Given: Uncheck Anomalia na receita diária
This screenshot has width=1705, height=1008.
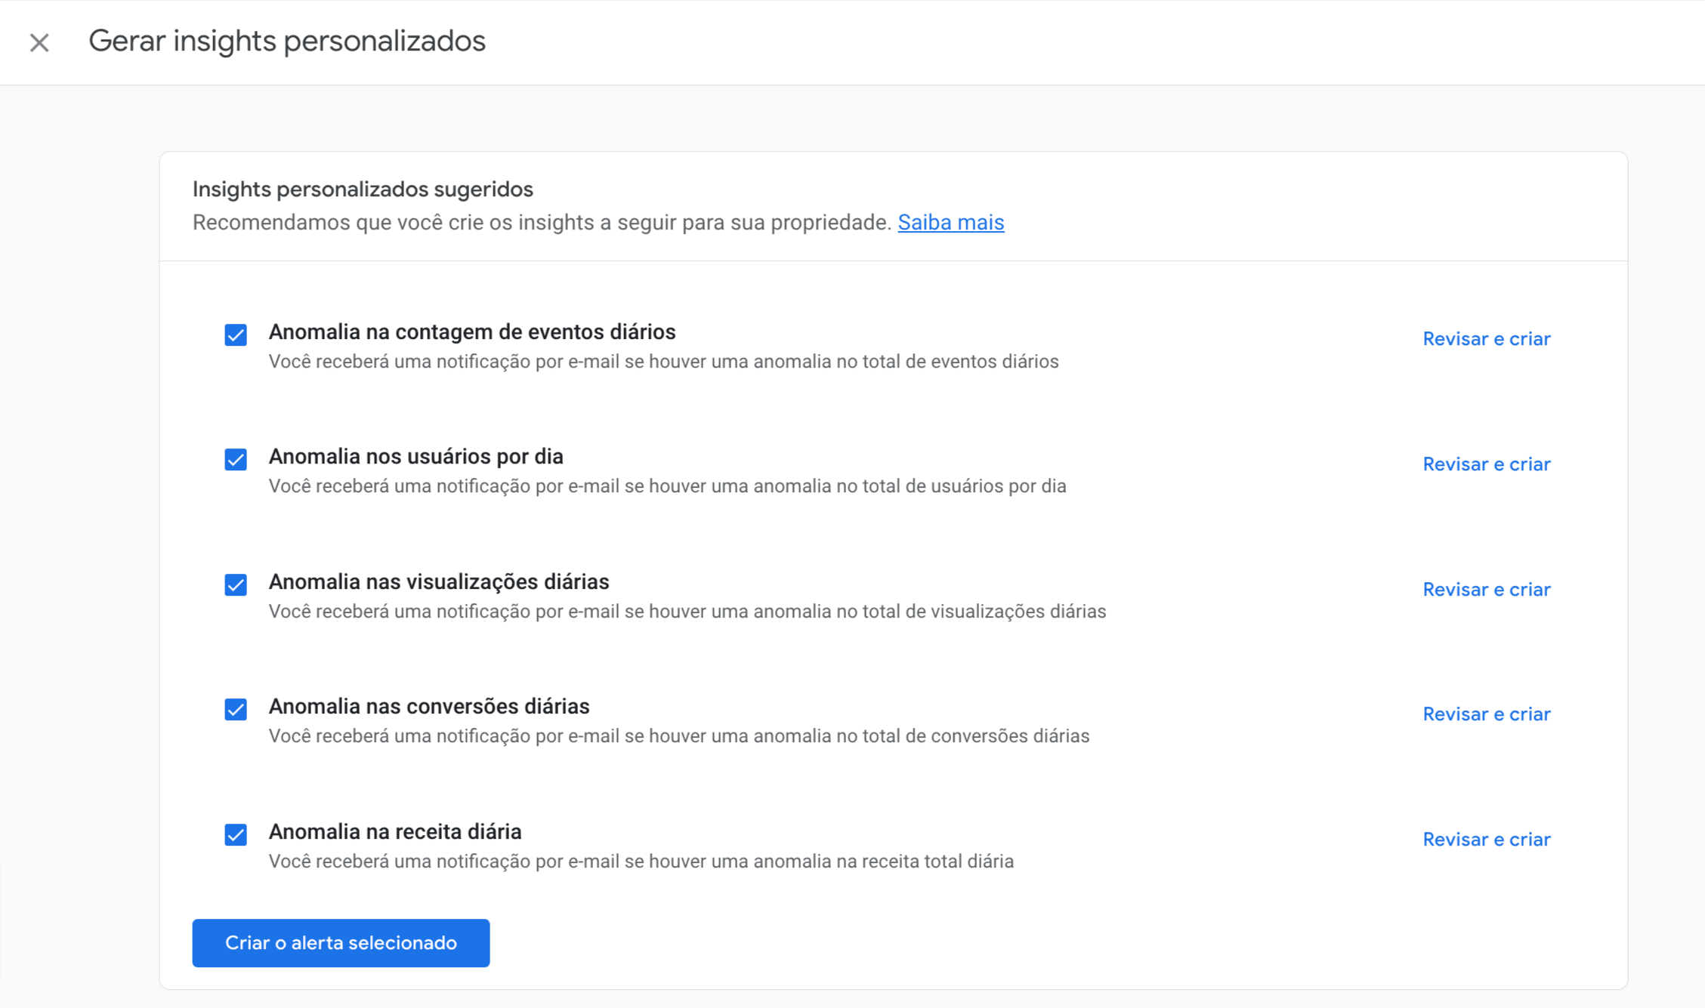Looking at the screenshot, I should click(x=235, y=835).
